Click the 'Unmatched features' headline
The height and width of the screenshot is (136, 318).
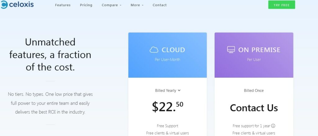[50, 55]
